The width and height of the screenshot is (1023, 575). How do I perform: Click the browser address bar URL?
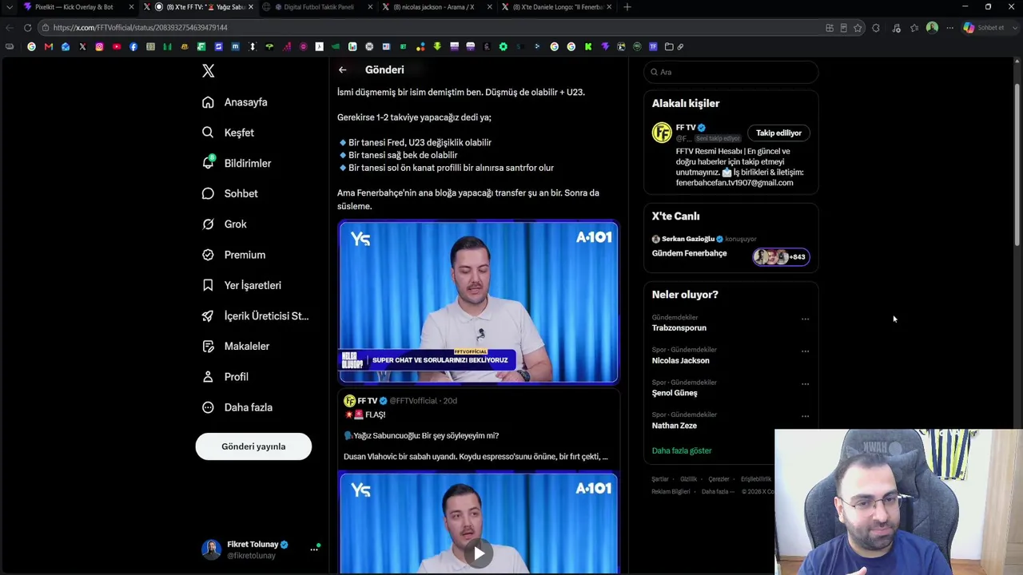141,28
